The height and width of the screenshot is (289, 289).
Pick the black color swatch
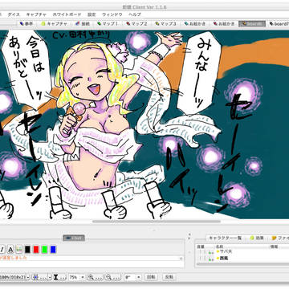pyautogui.click(x=27, y=250)
